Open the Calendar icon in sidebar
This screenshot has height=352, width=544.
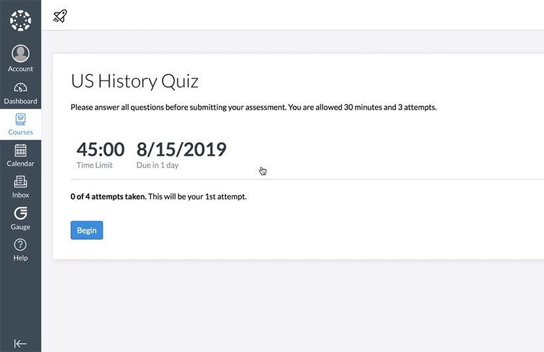pos(21,151)
